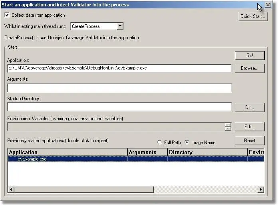Click the list's scroll left arrow
Screen dimensions: 278x206
click(x=11, y=189)
